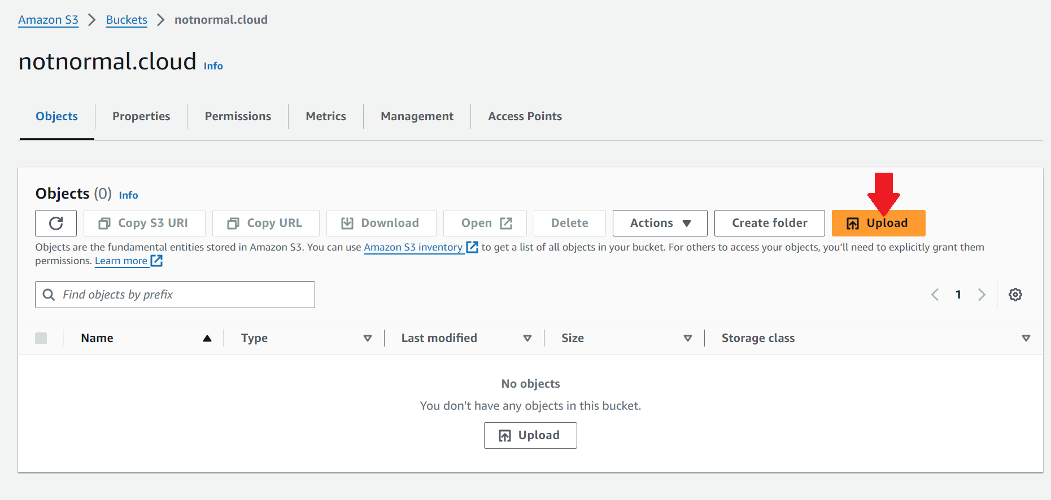The height and width of the screenshot is (500, 1051).
Task: Open the Permissions tab
Action: (238, 116)
